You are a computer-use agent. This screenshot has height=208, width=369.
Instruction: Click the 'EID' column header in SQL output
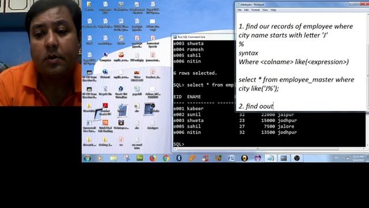click(x=178, y=97)
